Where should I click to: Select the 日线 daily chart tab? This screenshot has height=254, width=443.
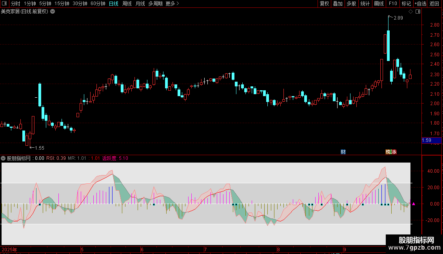[x=114, y=4]
